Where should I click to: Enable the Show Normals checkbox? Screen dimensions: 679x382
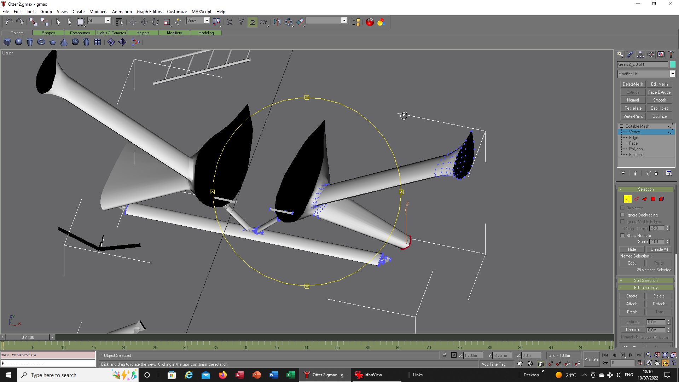click(x=623, y=235)
